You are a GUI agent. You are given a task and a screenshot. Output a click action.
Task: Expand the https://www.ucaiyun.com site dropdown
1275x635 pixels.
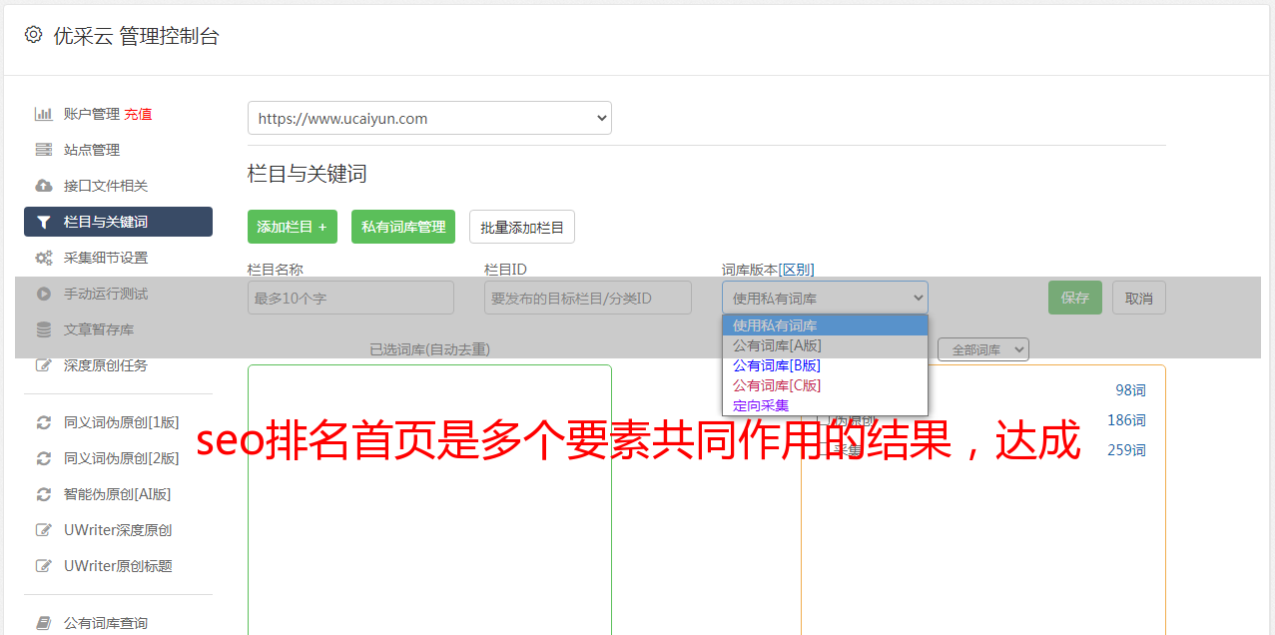[429, 118]
